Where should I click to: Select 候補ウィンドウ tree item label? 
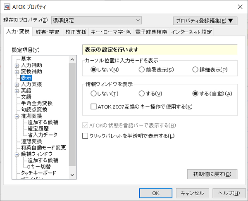pyautogui.click(x=37, y=154)
